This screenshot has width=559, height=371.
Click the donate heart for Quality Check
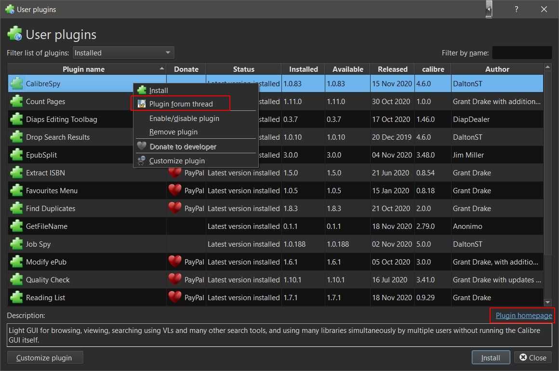point(174,279)
